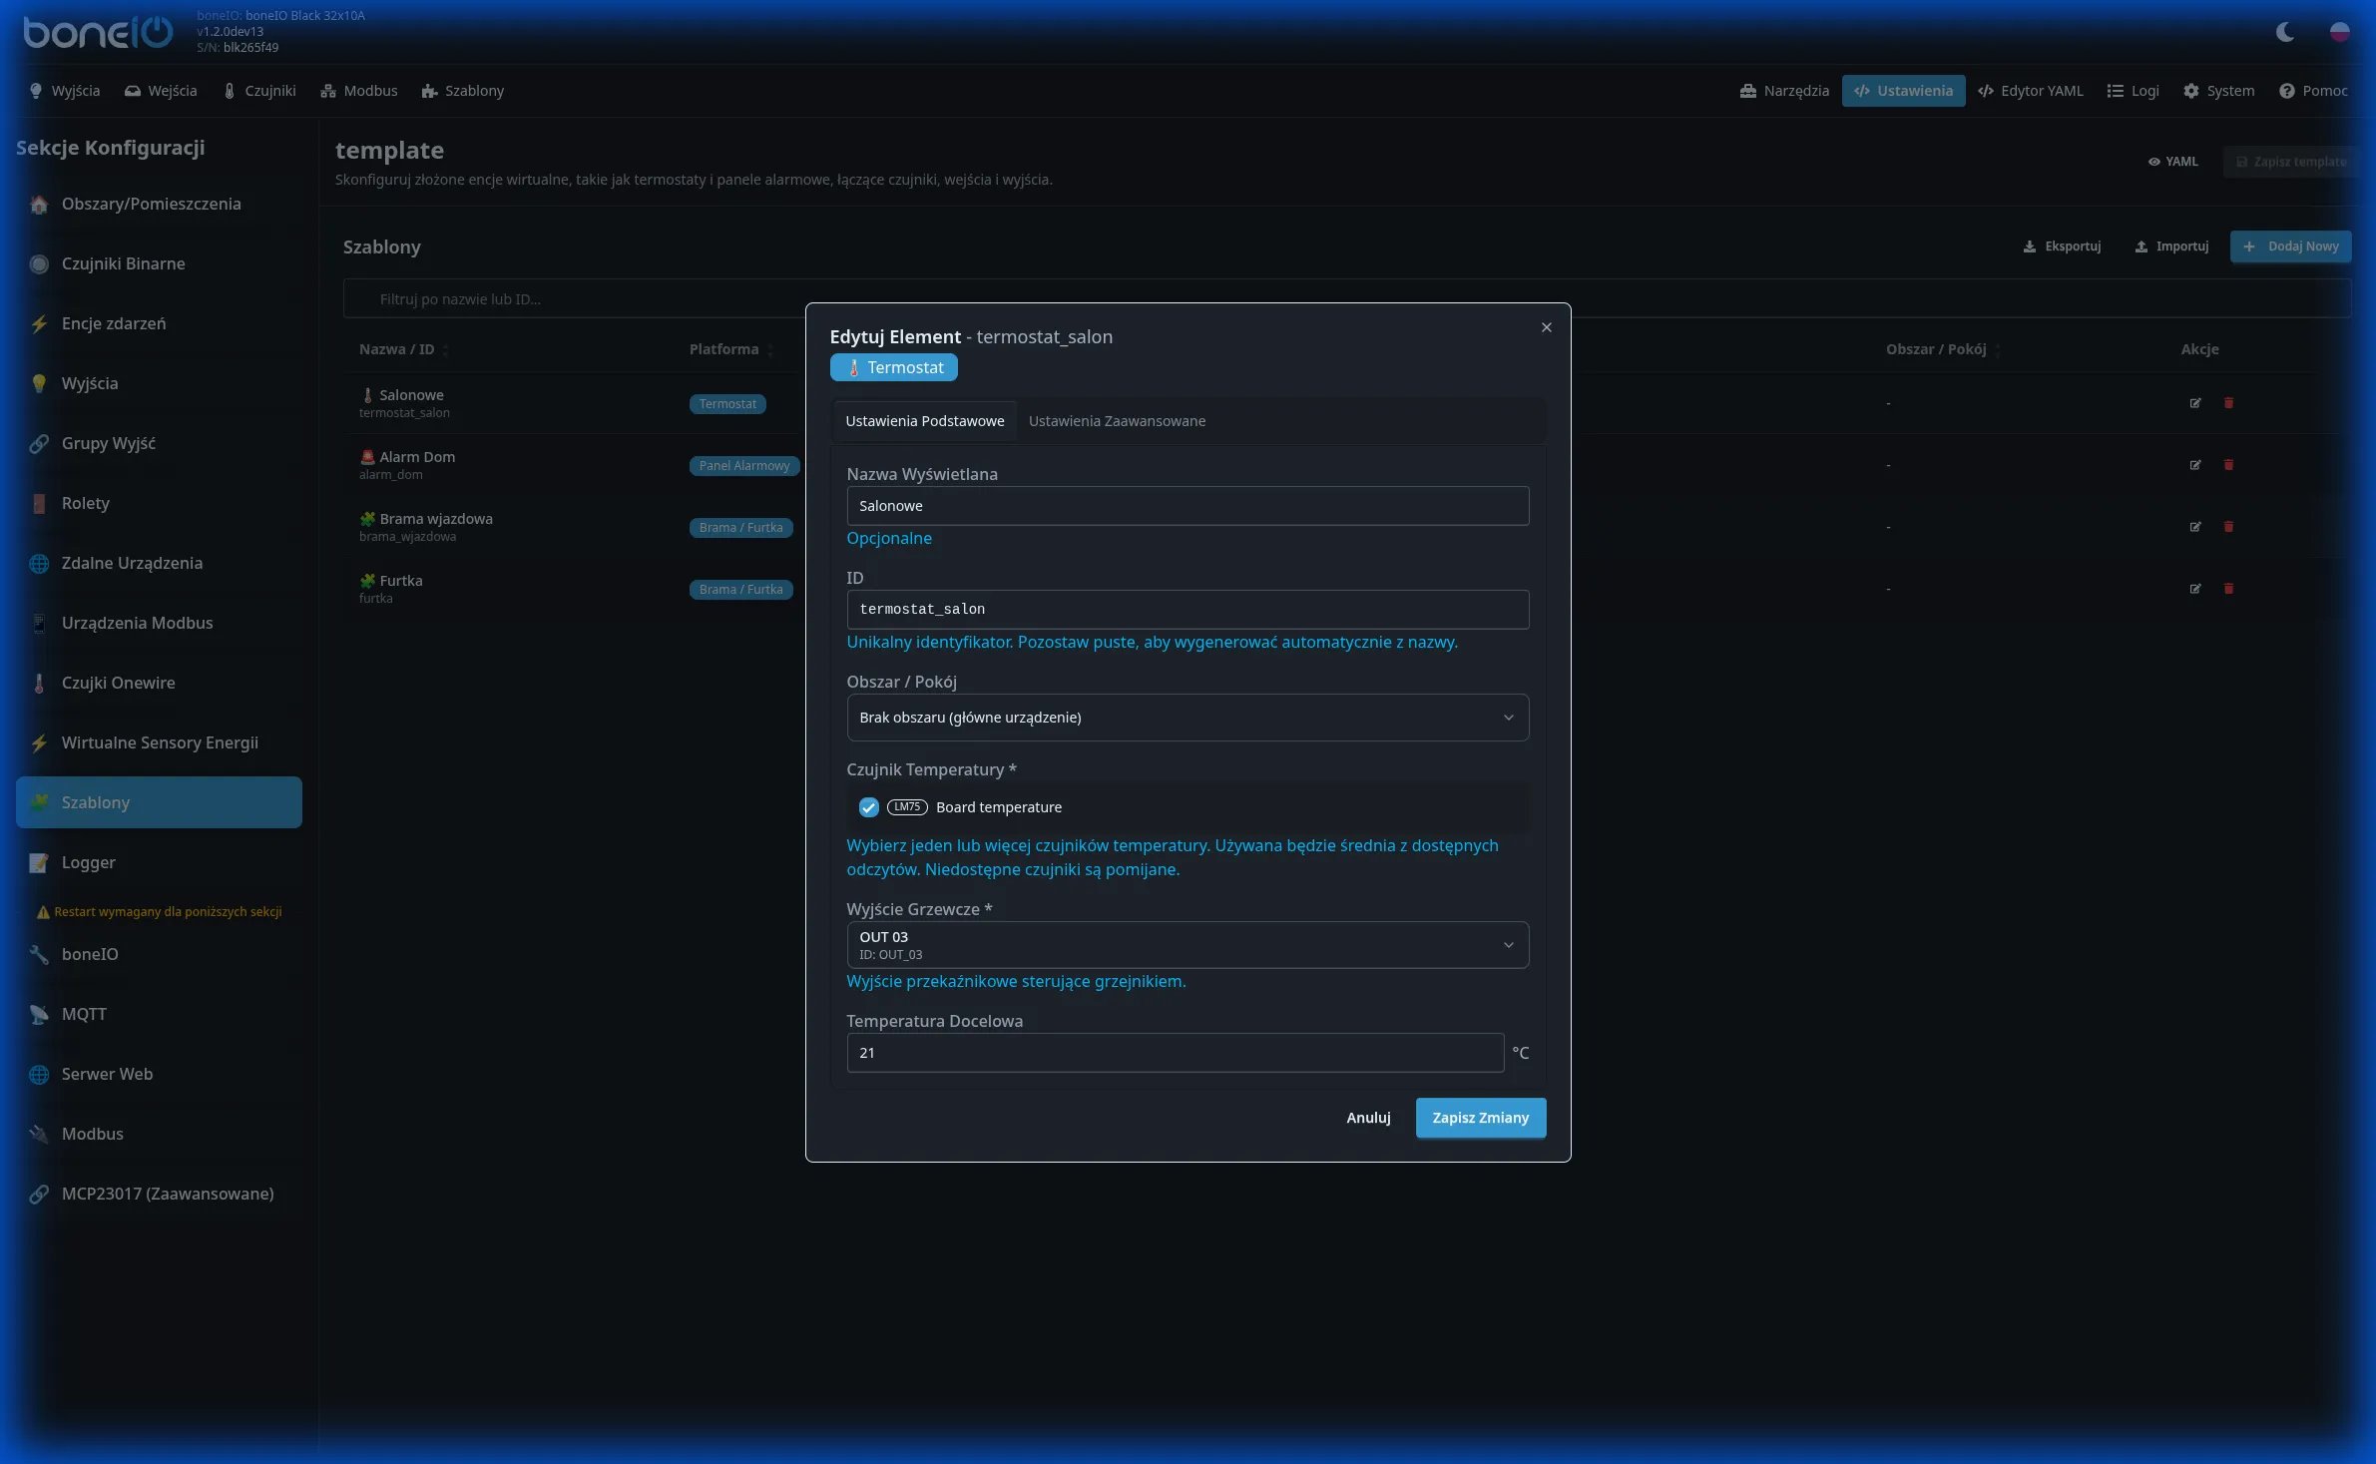Click the Polish language flag icon
The image size is (2376, 1464).
[x=2339, y=32]
